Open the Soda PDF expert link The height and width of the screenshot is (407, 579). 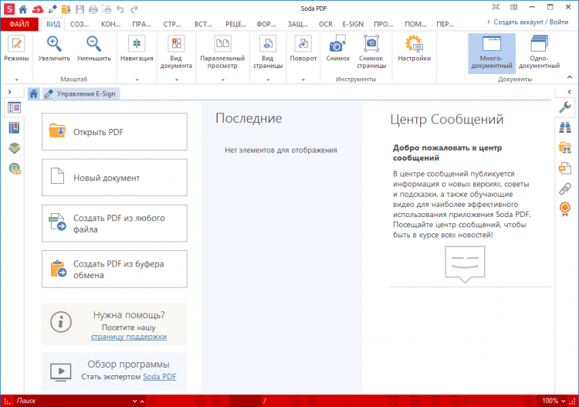tap(160, 377)
